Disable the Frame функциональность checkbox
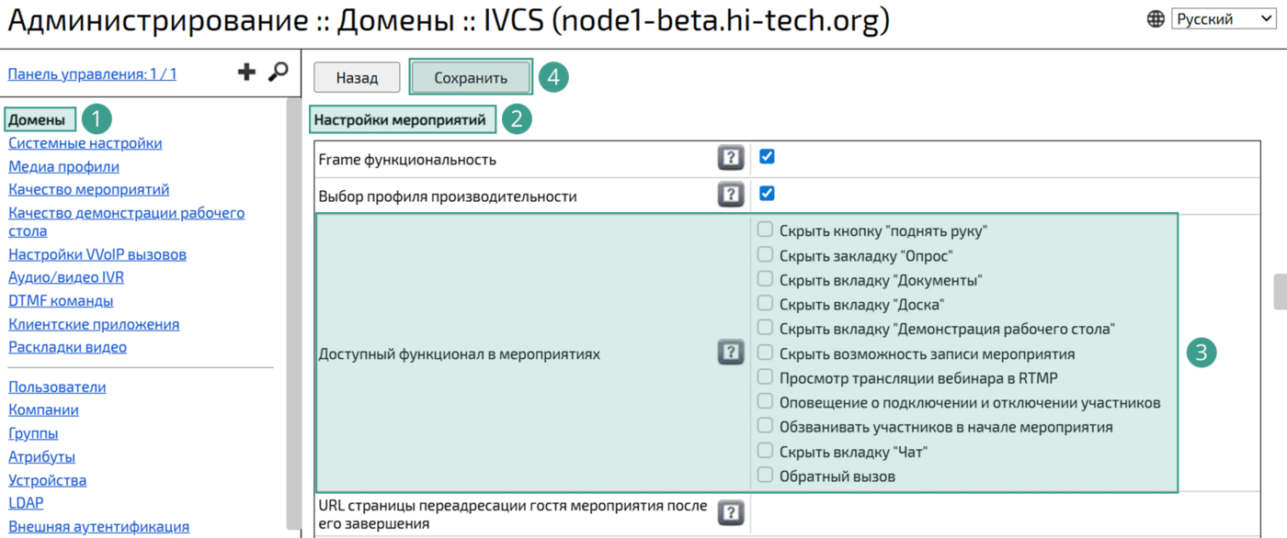This screenshot has width=1287, height=538. point(767,157)
